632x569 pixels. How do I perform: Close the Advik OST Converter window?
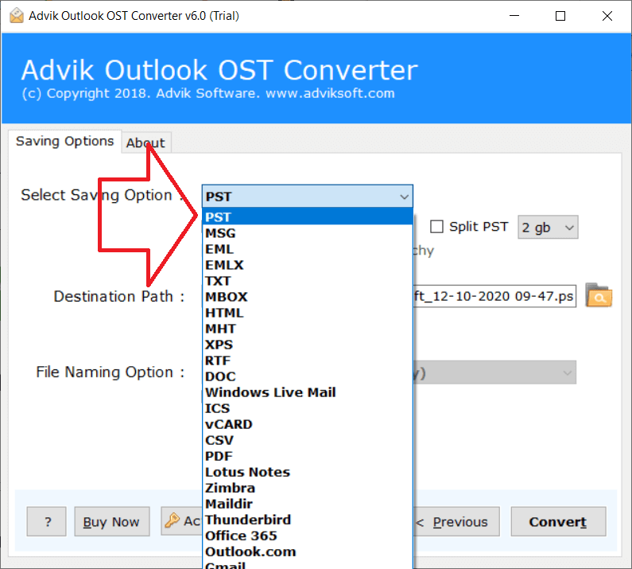tap(607, 16)
